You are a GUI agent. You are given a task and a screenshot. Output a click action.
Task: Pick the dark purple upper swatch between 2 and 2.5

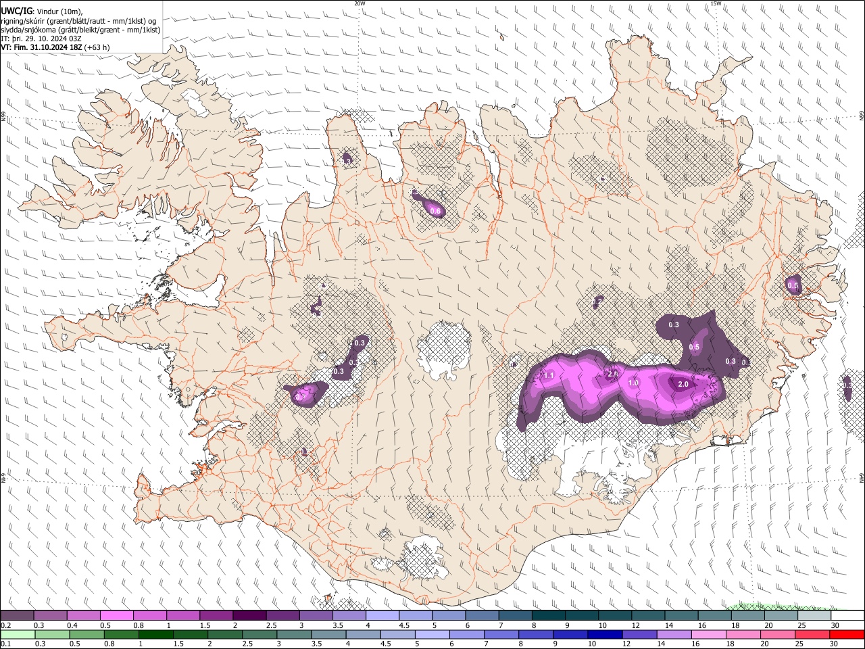tap(249, 616)
